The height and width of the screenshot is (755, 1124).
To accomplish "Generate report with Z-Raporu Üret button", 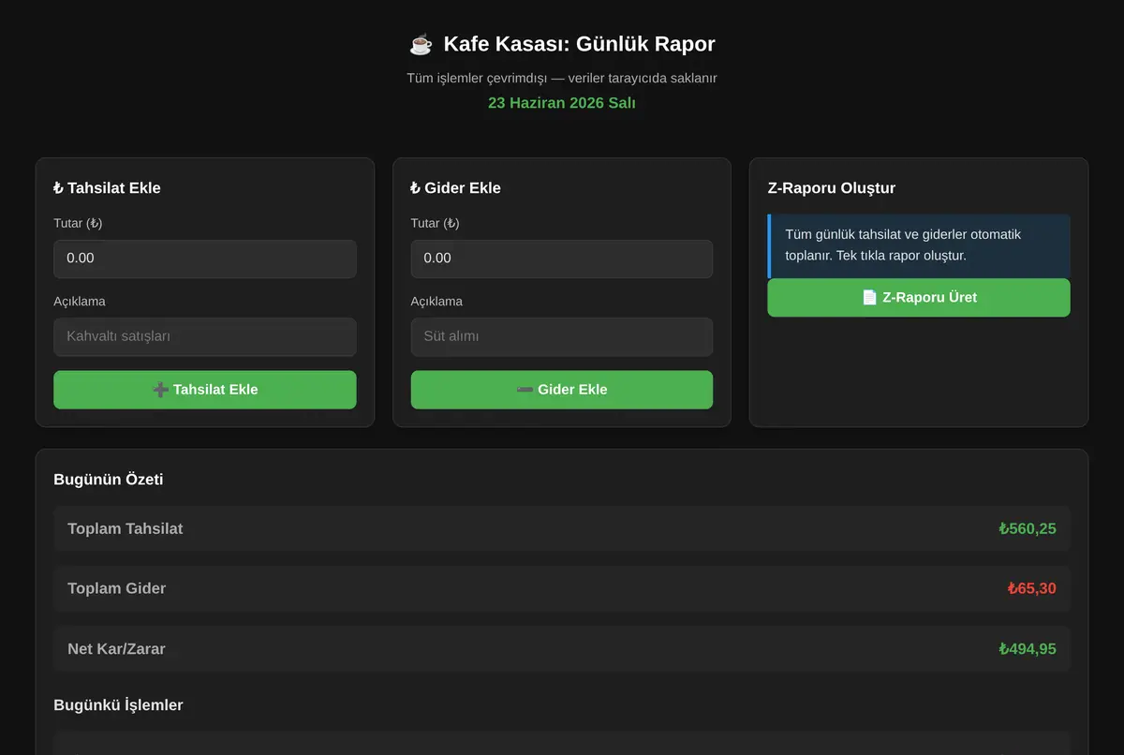I will [919, 297].
